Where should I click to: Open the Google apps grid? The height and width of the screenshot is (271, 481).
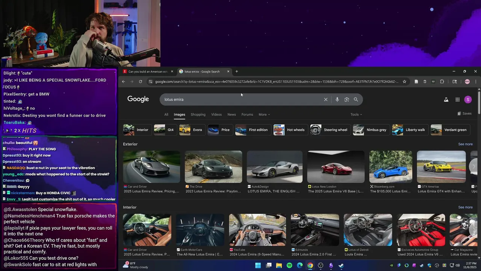click(457, 99)
